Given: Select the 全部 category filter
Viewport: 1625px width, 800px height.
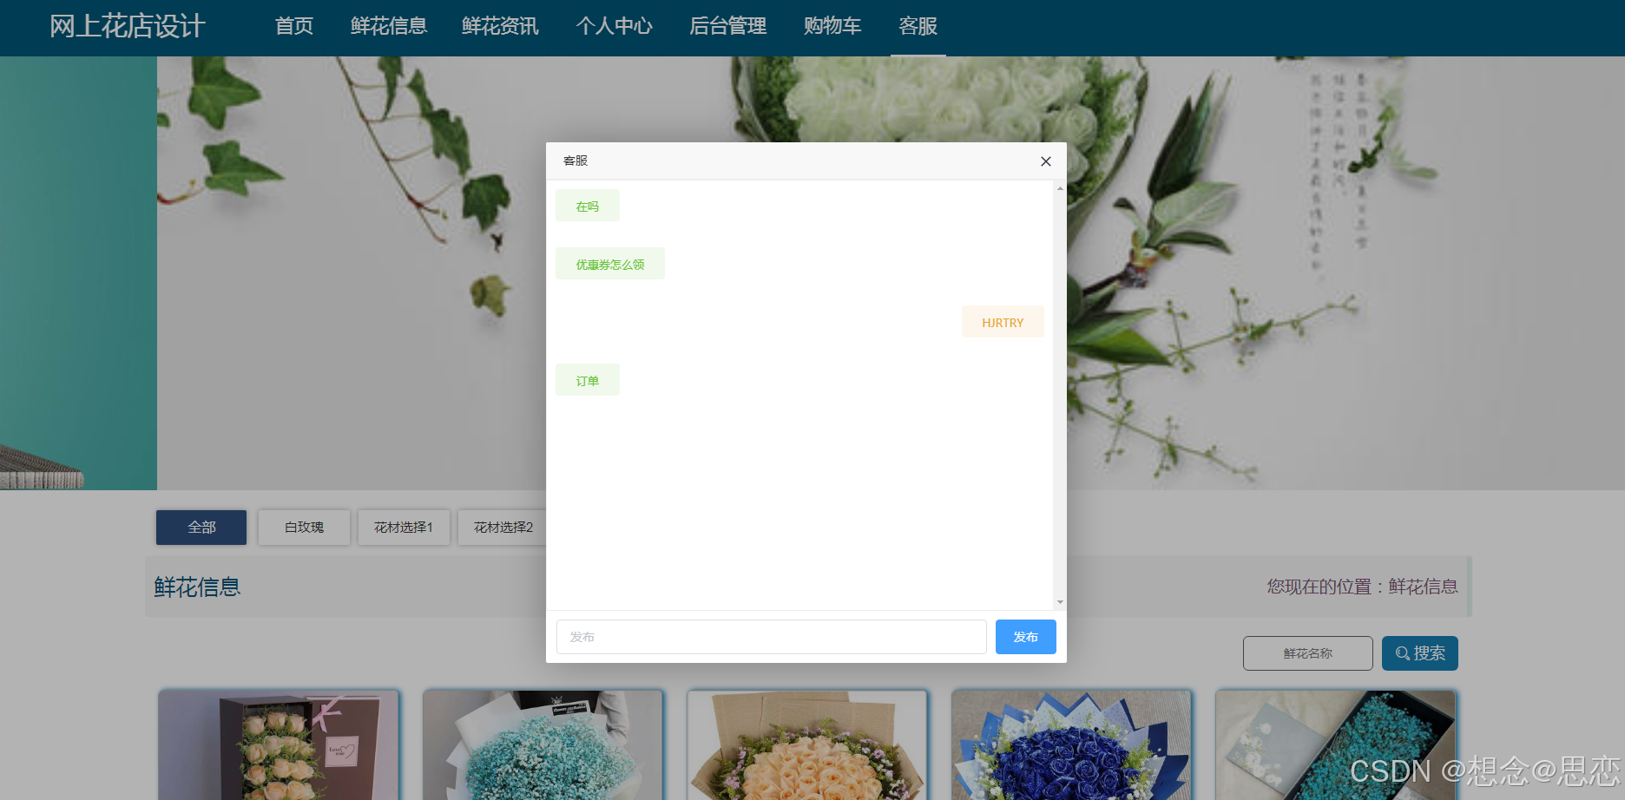Looking at the screenshot, I should 201,528.
